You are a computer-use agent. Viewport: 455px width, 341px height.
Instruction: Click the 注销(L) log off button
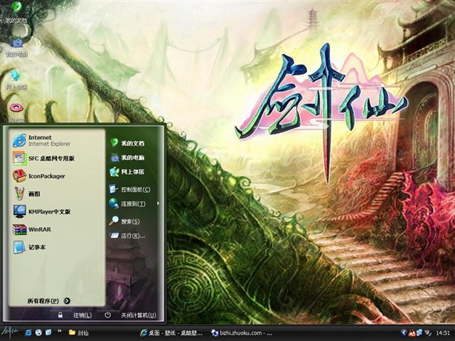(x=75, y=315)
